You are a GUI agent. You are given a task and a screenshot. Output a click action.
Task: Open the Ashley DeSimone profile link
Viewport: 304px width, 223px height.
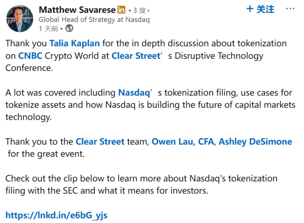coord(255,142)
